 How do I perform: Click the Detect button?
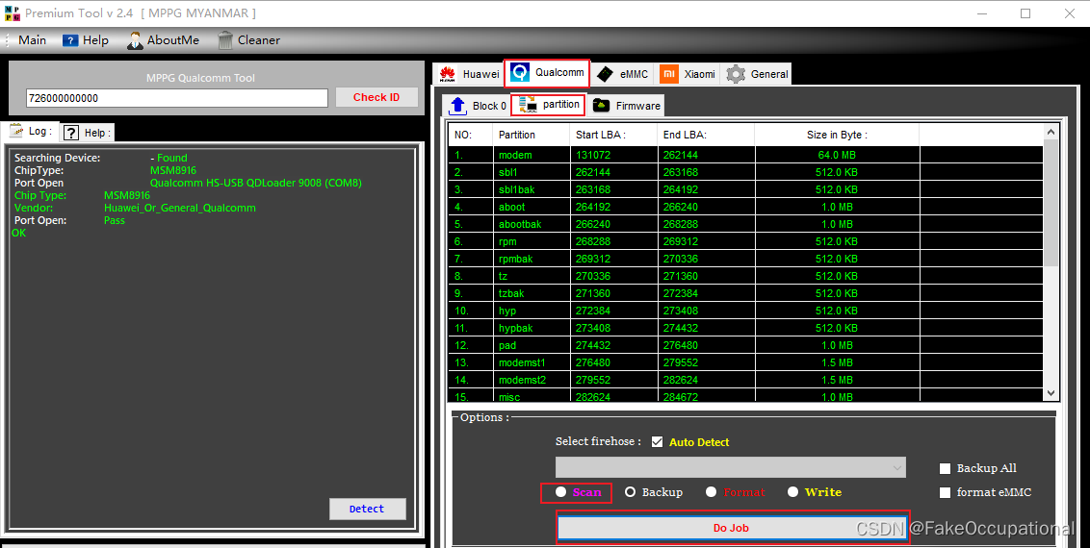point(367,510)
